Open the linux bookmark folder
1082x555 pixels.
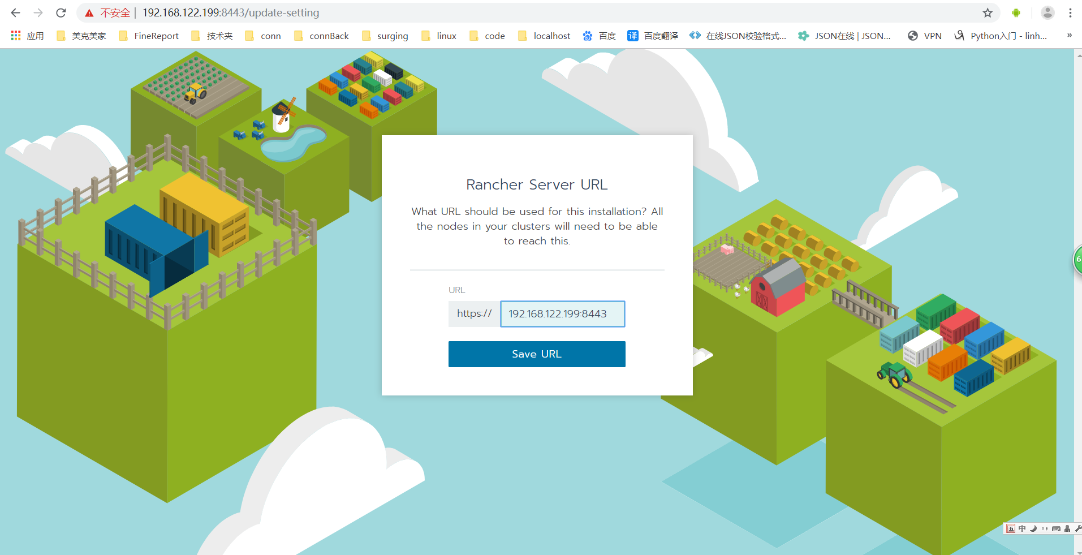click(439, 36)
